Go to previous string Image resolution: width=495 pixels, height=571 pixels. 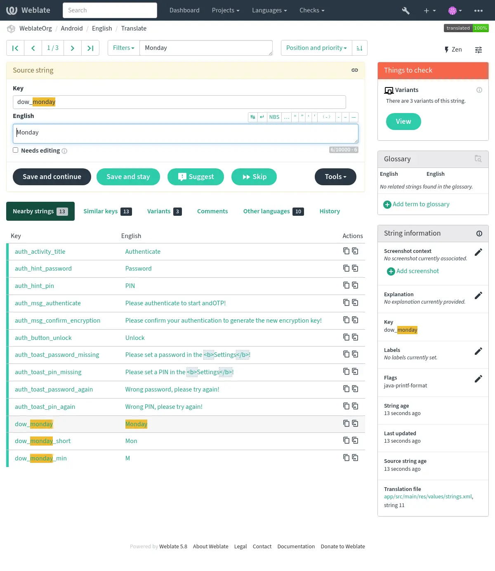pos(33,48)
